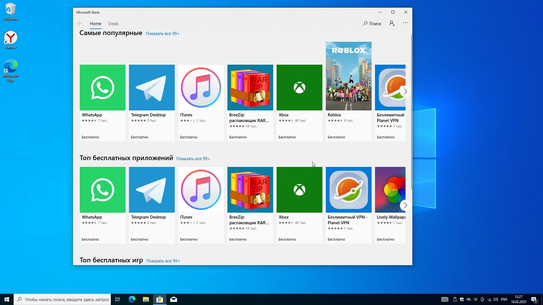Open Microsoft Edge from the taskbar

(132, 299)
